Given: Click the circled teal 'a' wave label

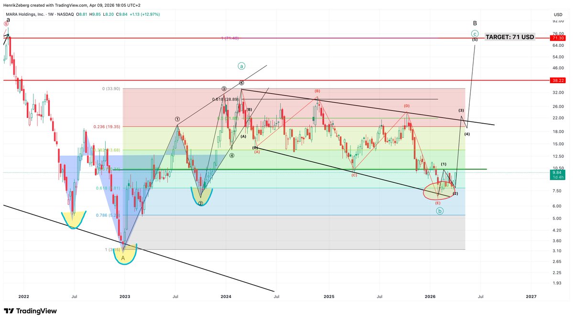Looking at the screenshot, I should point(241,66).
